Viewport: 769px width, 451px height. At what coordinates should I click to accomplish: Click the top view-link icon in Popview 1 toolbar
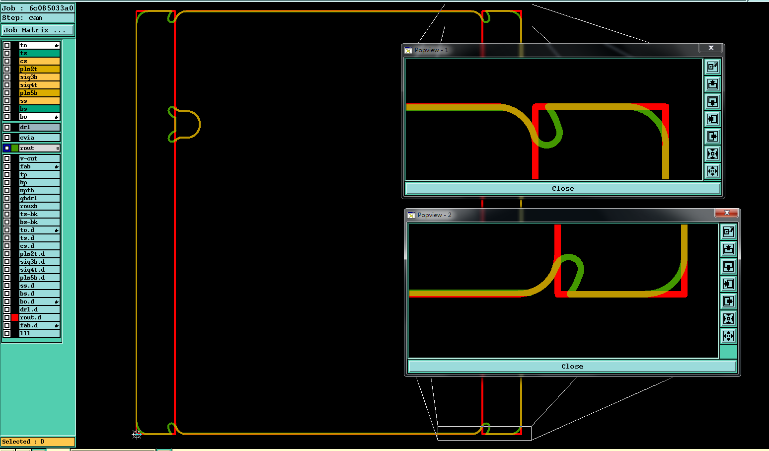click(712, 67)
